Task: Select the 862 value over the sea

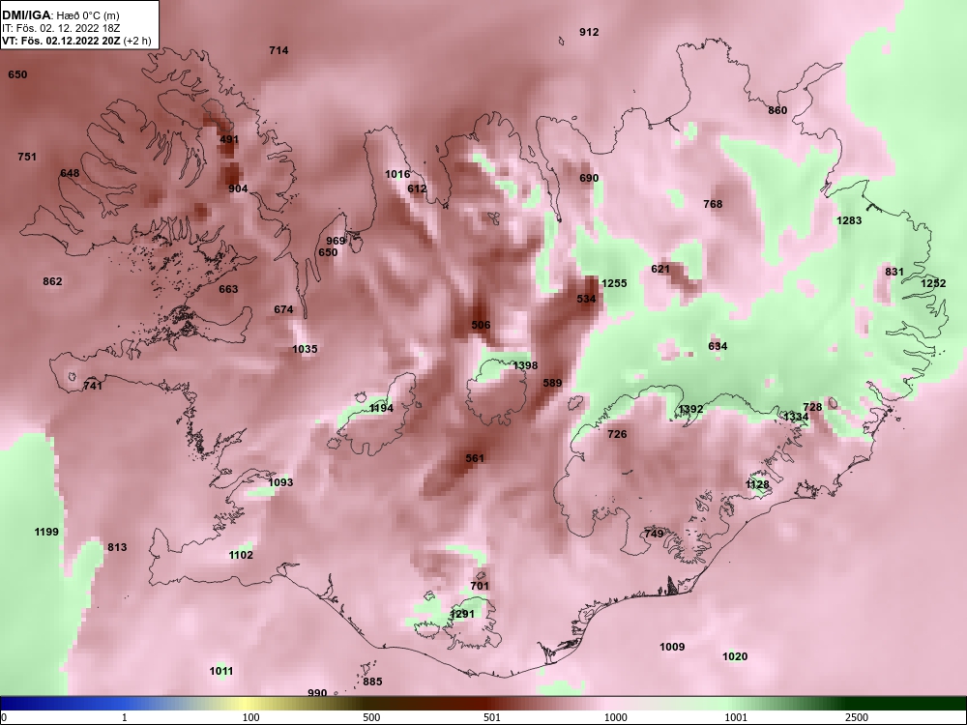Action: pos(52,281)
